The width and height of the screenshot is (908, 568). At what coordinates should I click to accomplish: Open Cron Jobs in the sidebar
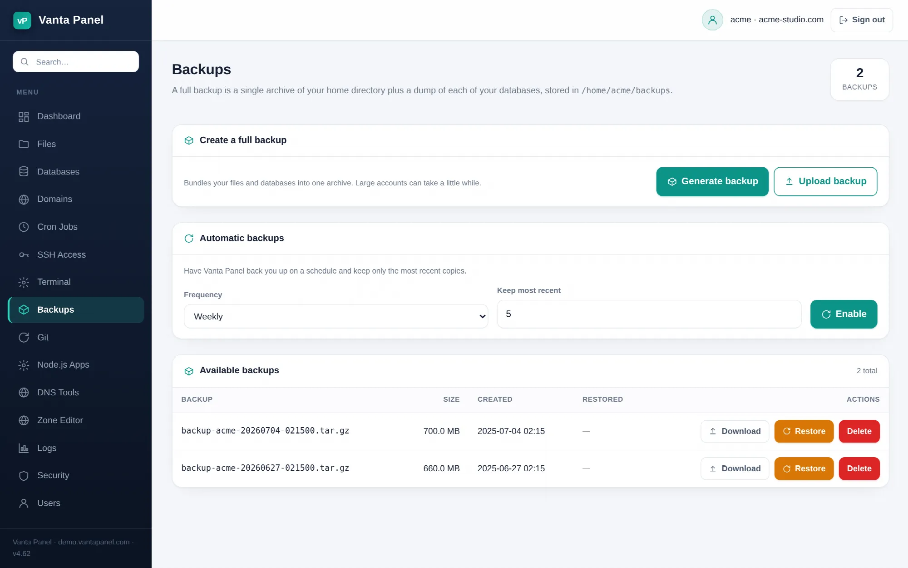point(76,227)
